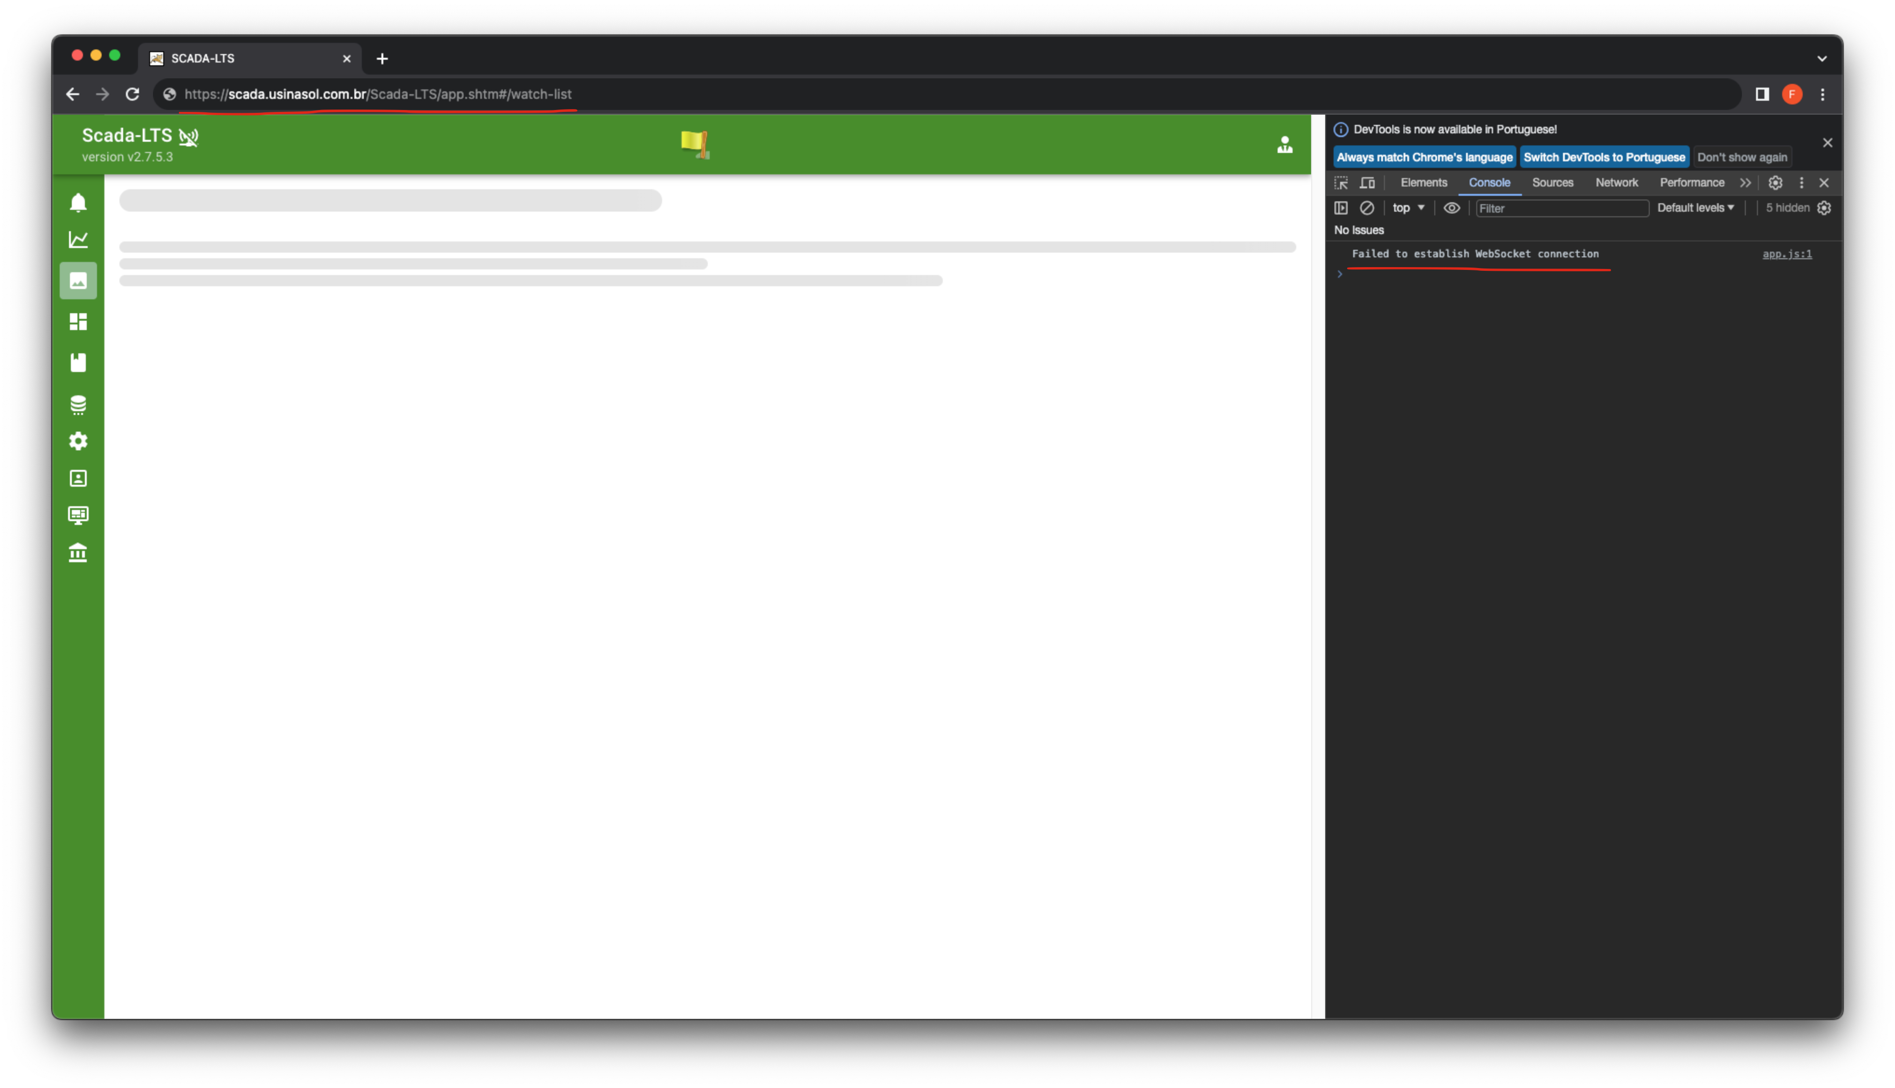Open the dashboards grid icon in sidebar

78,321
